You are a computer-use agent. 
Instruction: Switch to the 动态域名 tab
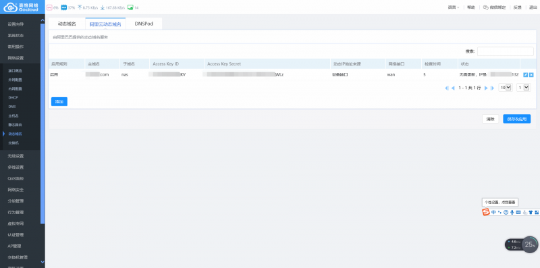[67, 24]
